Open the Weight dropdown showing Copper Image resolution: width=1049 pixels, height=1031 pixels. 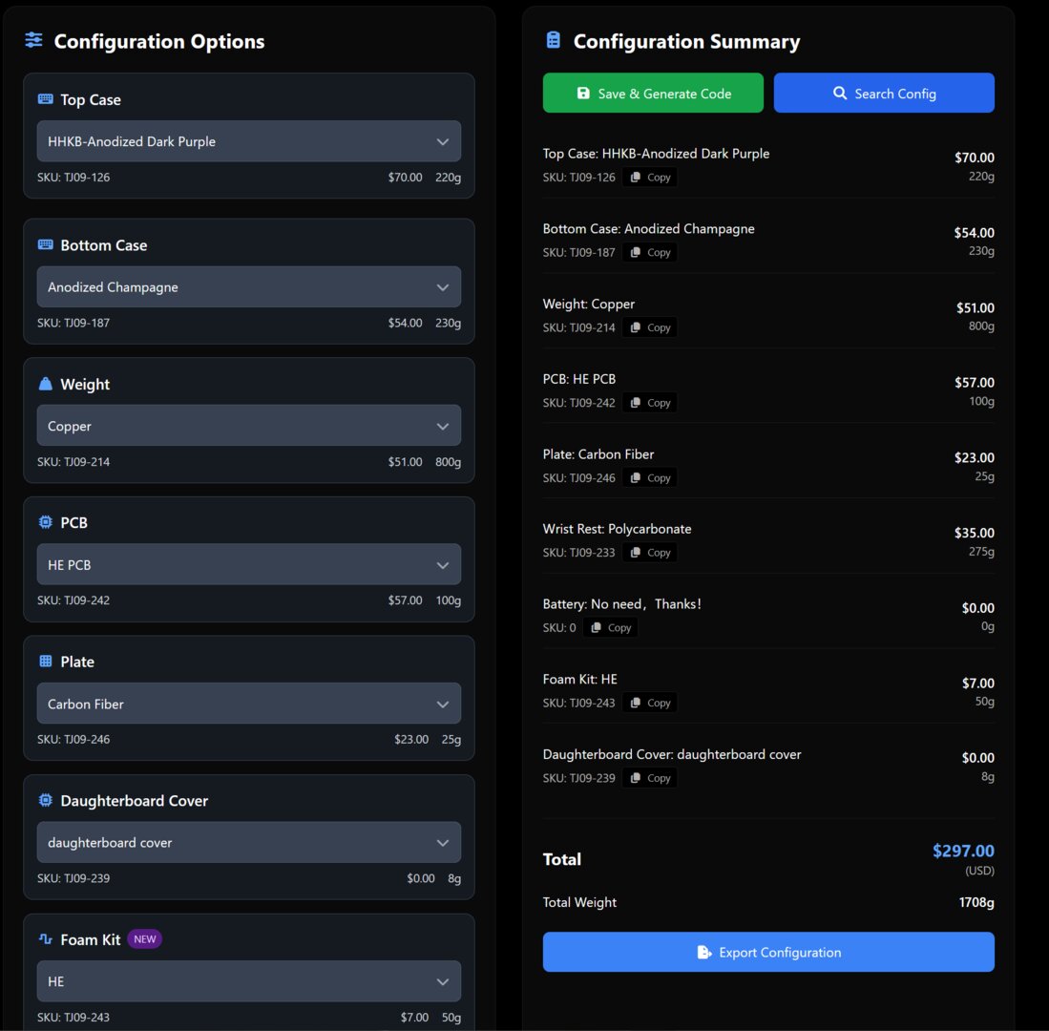coord(248,426)
